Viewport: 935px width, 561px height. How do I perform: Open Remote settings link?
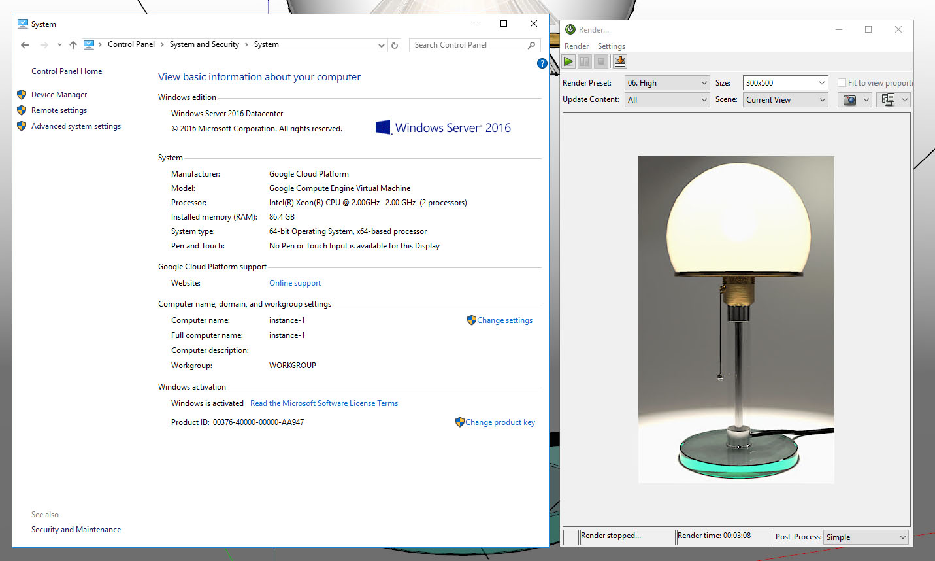pyautogui.click(x=59, y=110)
